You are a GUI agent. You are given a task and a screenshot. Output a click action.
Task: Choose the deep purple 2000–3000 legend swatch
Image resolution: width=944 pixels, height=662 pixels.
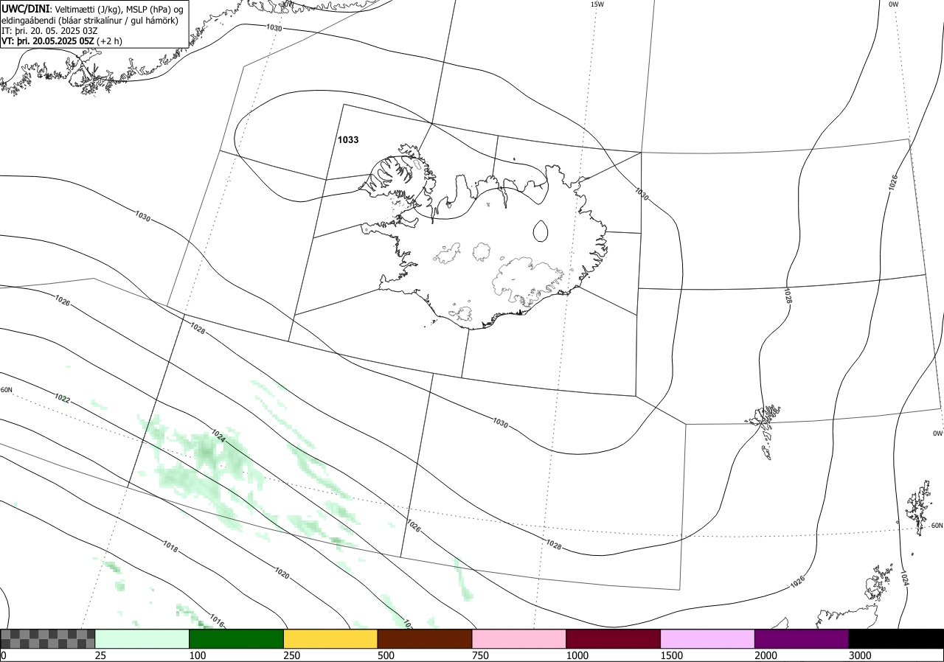point(802,638)
